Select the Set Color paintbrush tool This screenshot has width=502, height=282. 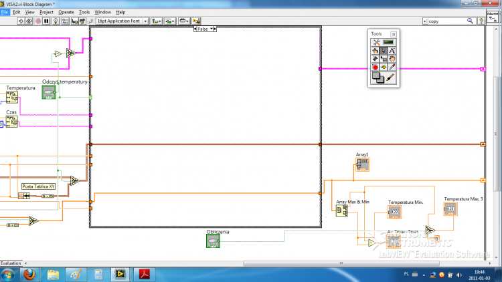tap(390, 78)
